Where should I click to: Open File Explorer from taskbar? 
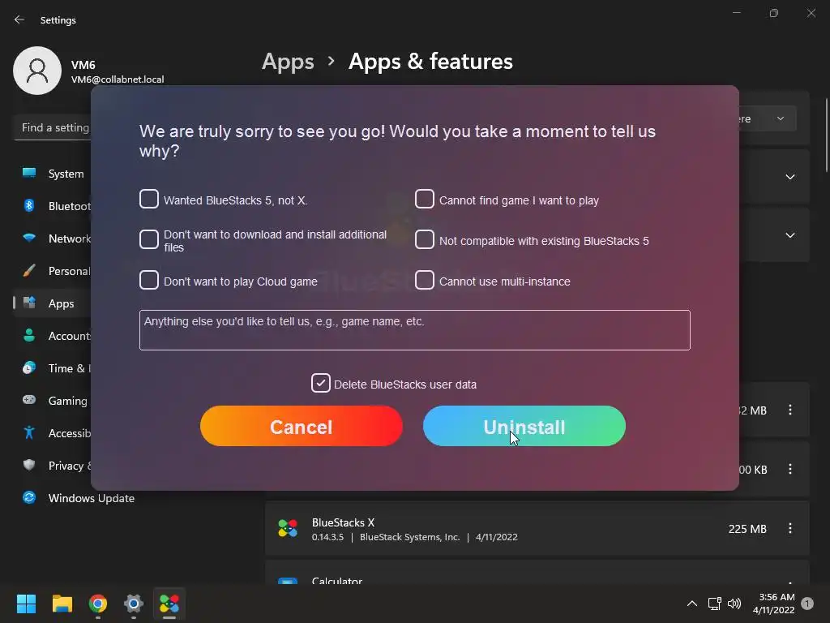pyautogui.click(x=62, y=604)
